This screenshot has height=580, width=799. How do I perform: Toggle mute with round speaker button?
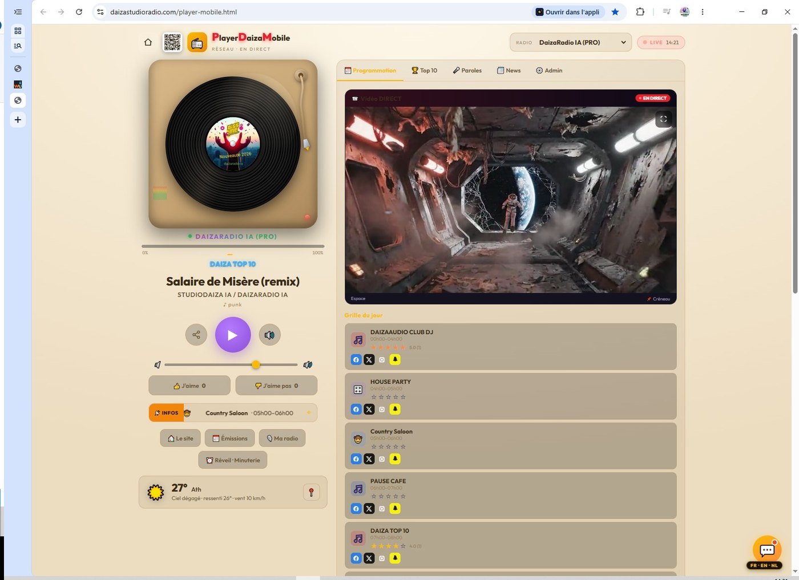pos(269,335)
